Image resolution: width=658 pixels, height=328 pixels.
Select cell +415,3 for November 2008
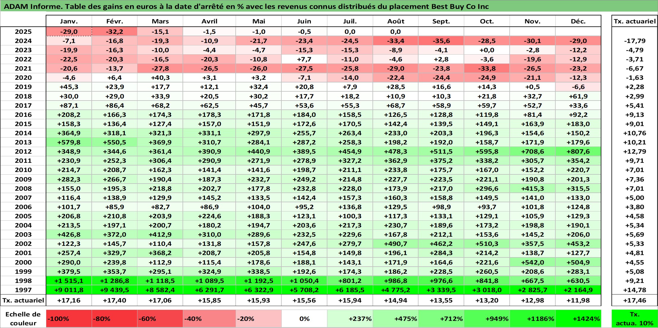pyautogui.click(x=532, y=189)
